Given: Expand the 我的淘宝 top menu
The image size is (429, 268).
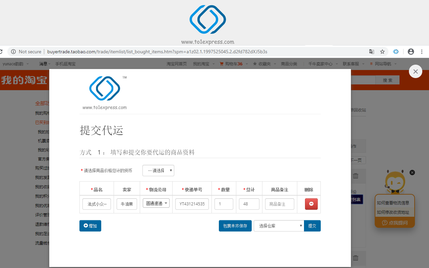Looking at the screenshot, I should (x=203, y=64).
